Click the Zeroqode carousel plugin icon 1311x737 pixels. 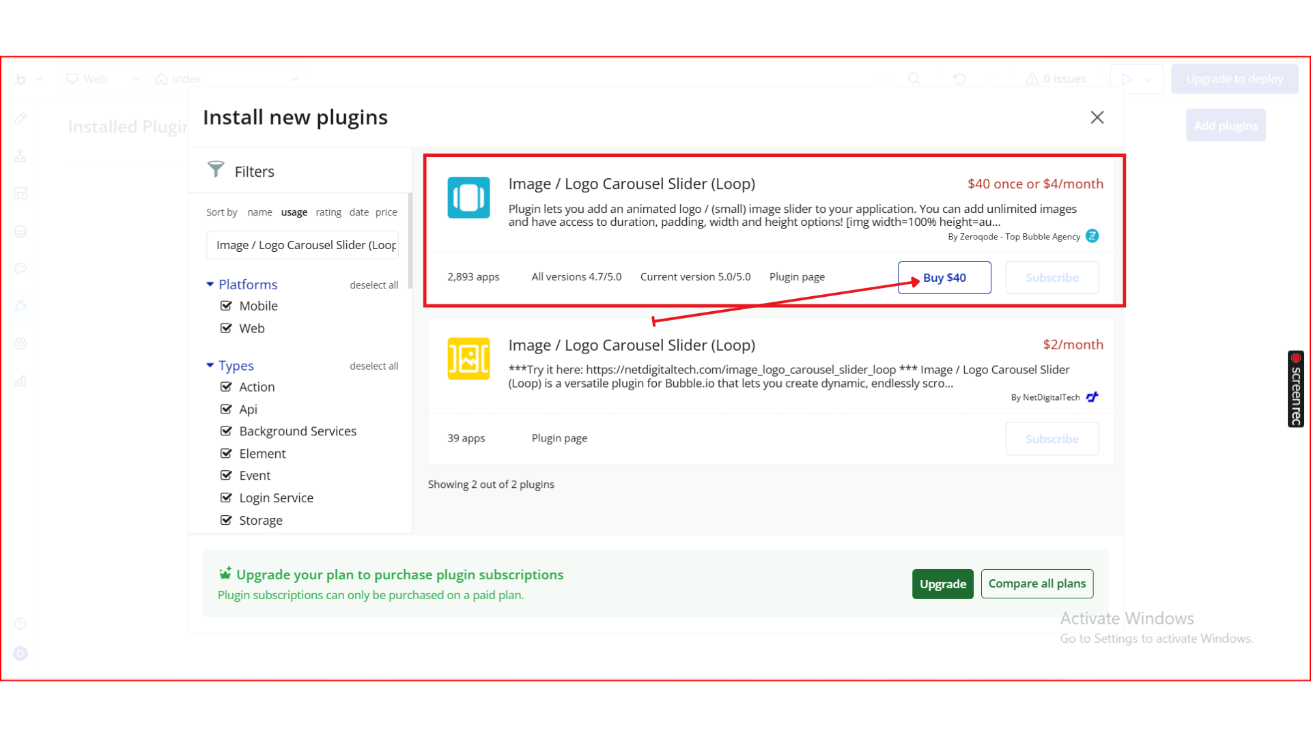click(x=468, y=198)
